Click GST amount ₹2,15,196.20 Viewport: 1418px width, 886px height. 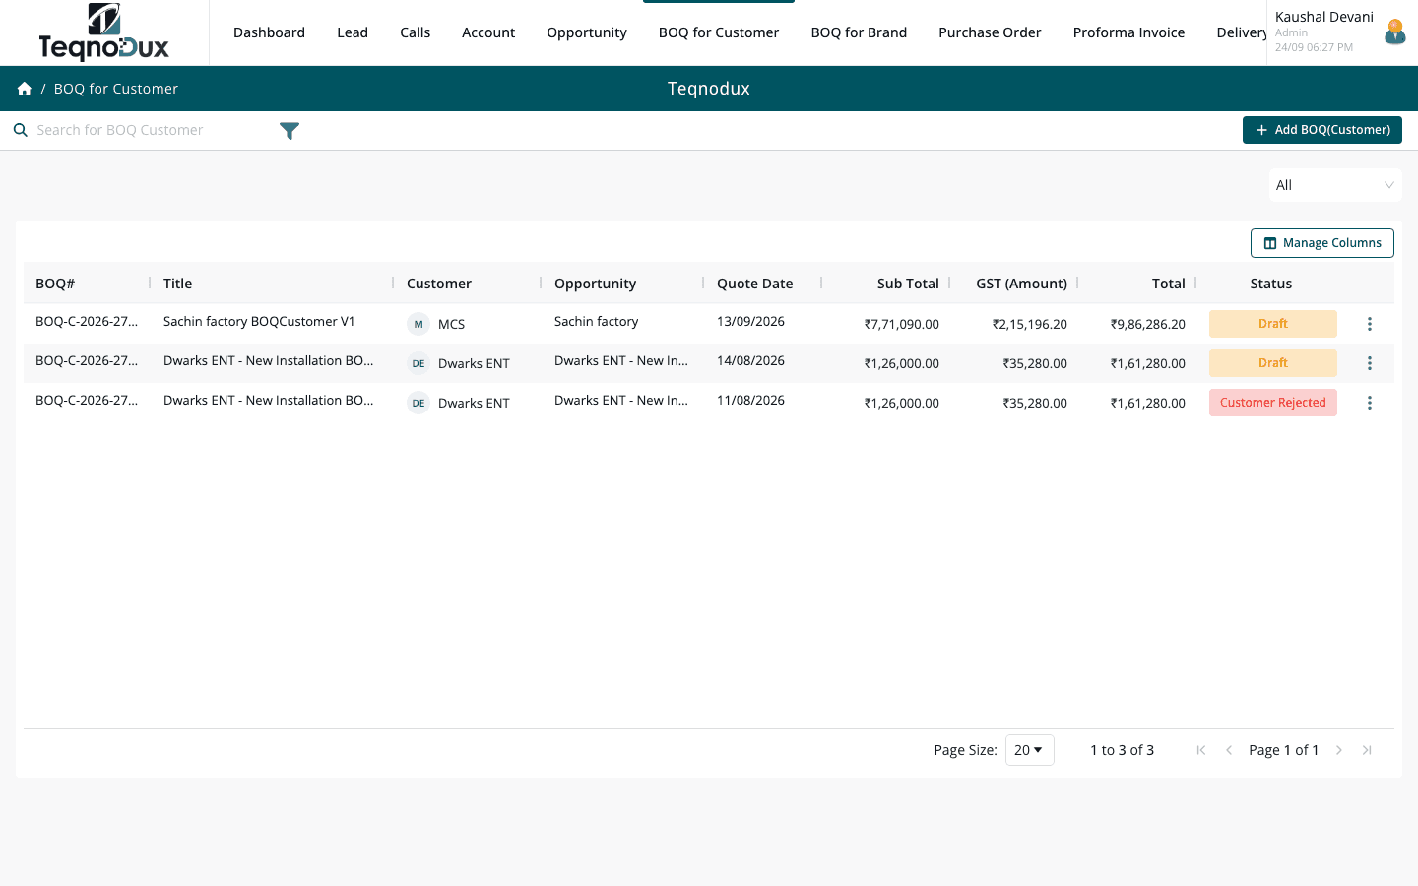1030,324
